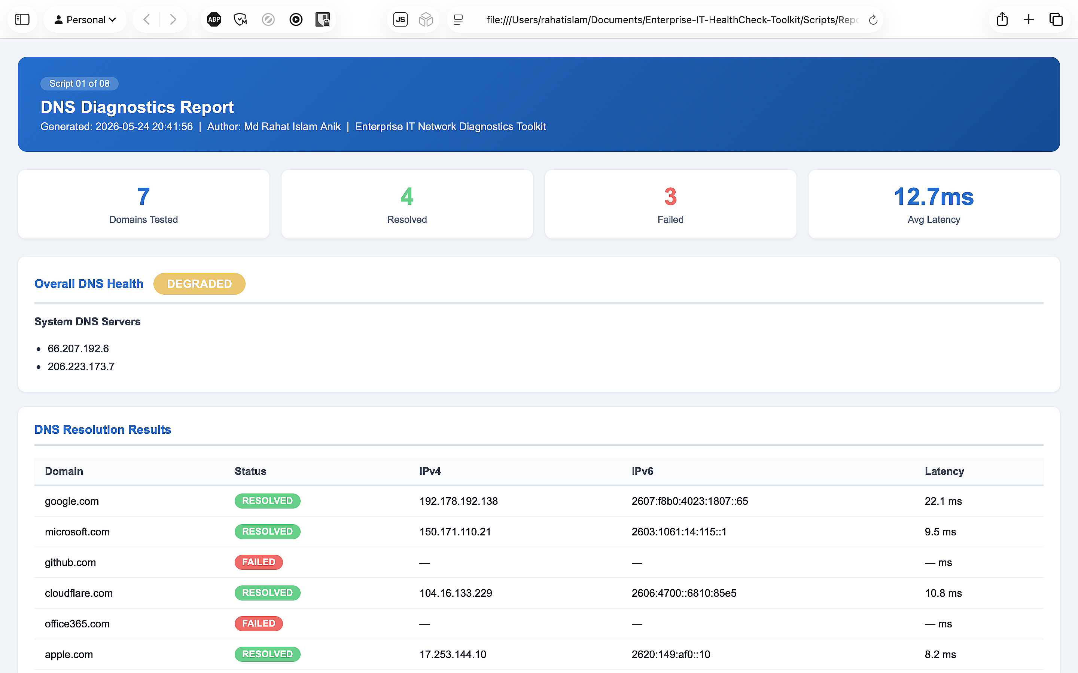The width and height of the screenshot is (1078, 673).
Task: Click the 10.8 ms latency value
Action: click(944, 593)
